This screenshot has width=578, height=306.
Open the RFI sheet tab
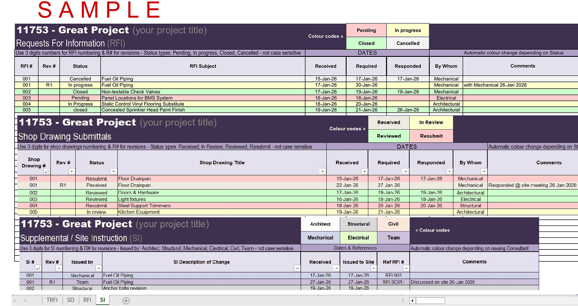click(x=87, y=300)
